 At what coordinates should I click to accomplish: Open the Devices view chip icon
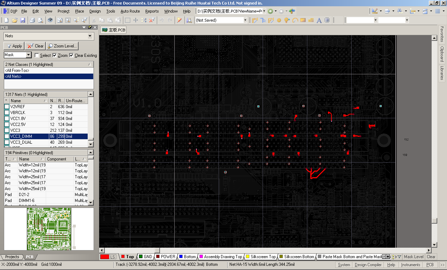50,20
